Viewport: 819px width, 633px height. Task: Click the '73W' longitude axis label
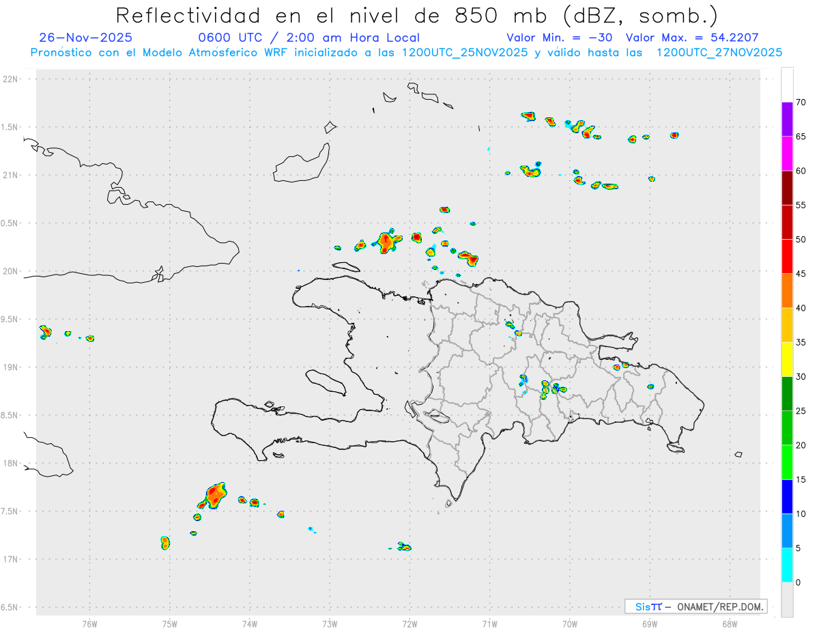pos(330,623)
